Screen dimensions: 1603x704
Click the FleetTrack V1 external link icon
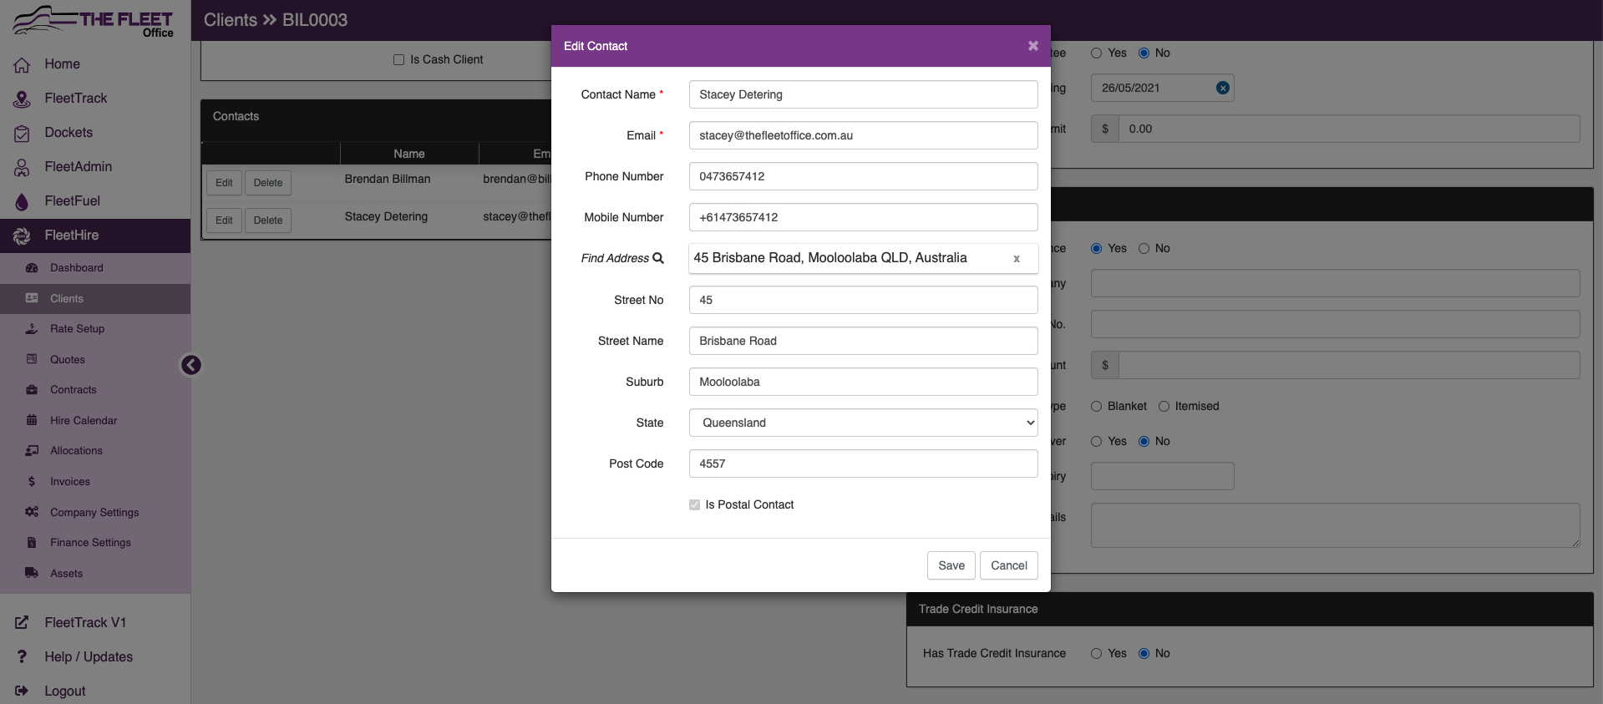[23, 623]
